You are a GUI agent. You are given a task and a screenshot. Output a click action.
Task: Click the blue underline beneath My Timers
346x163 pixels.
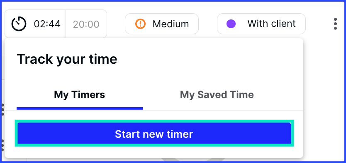click(x=80, y=108)
